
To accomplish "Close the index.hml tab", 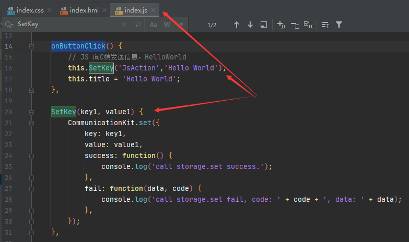I will [x=104, y=10].
